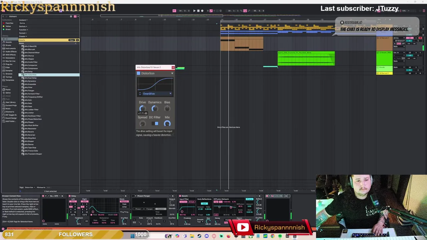Toggle Ping Pong in Delay device

coord(124,212)
